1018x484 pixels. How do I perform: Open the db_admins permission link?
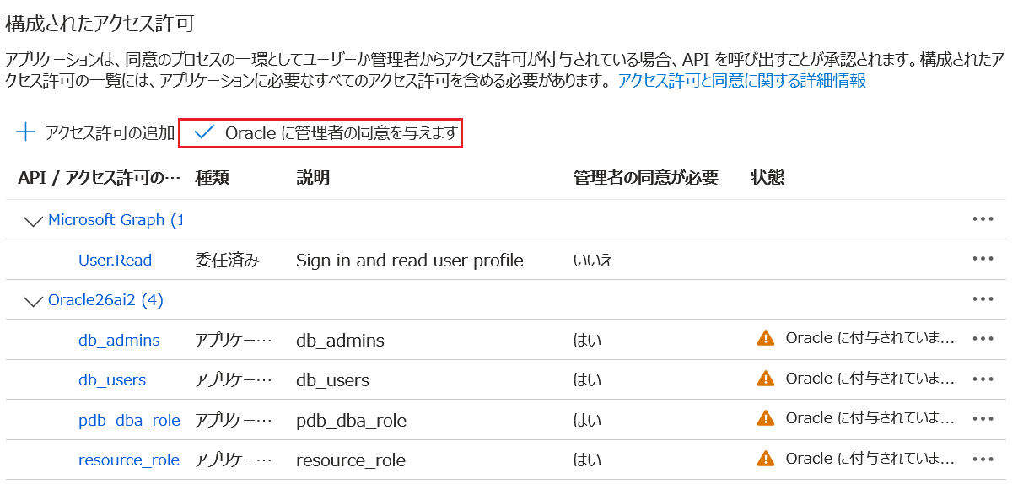(119, 340)
